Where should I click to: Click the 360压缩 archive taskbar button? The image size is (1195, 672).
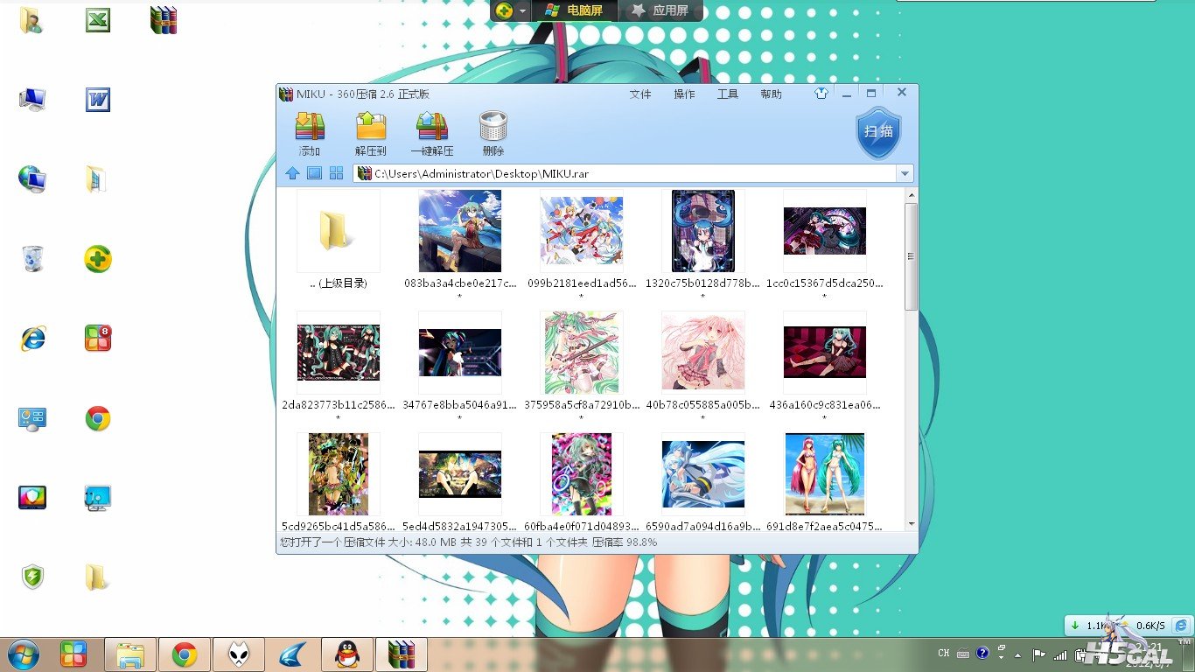pos(402,654)
